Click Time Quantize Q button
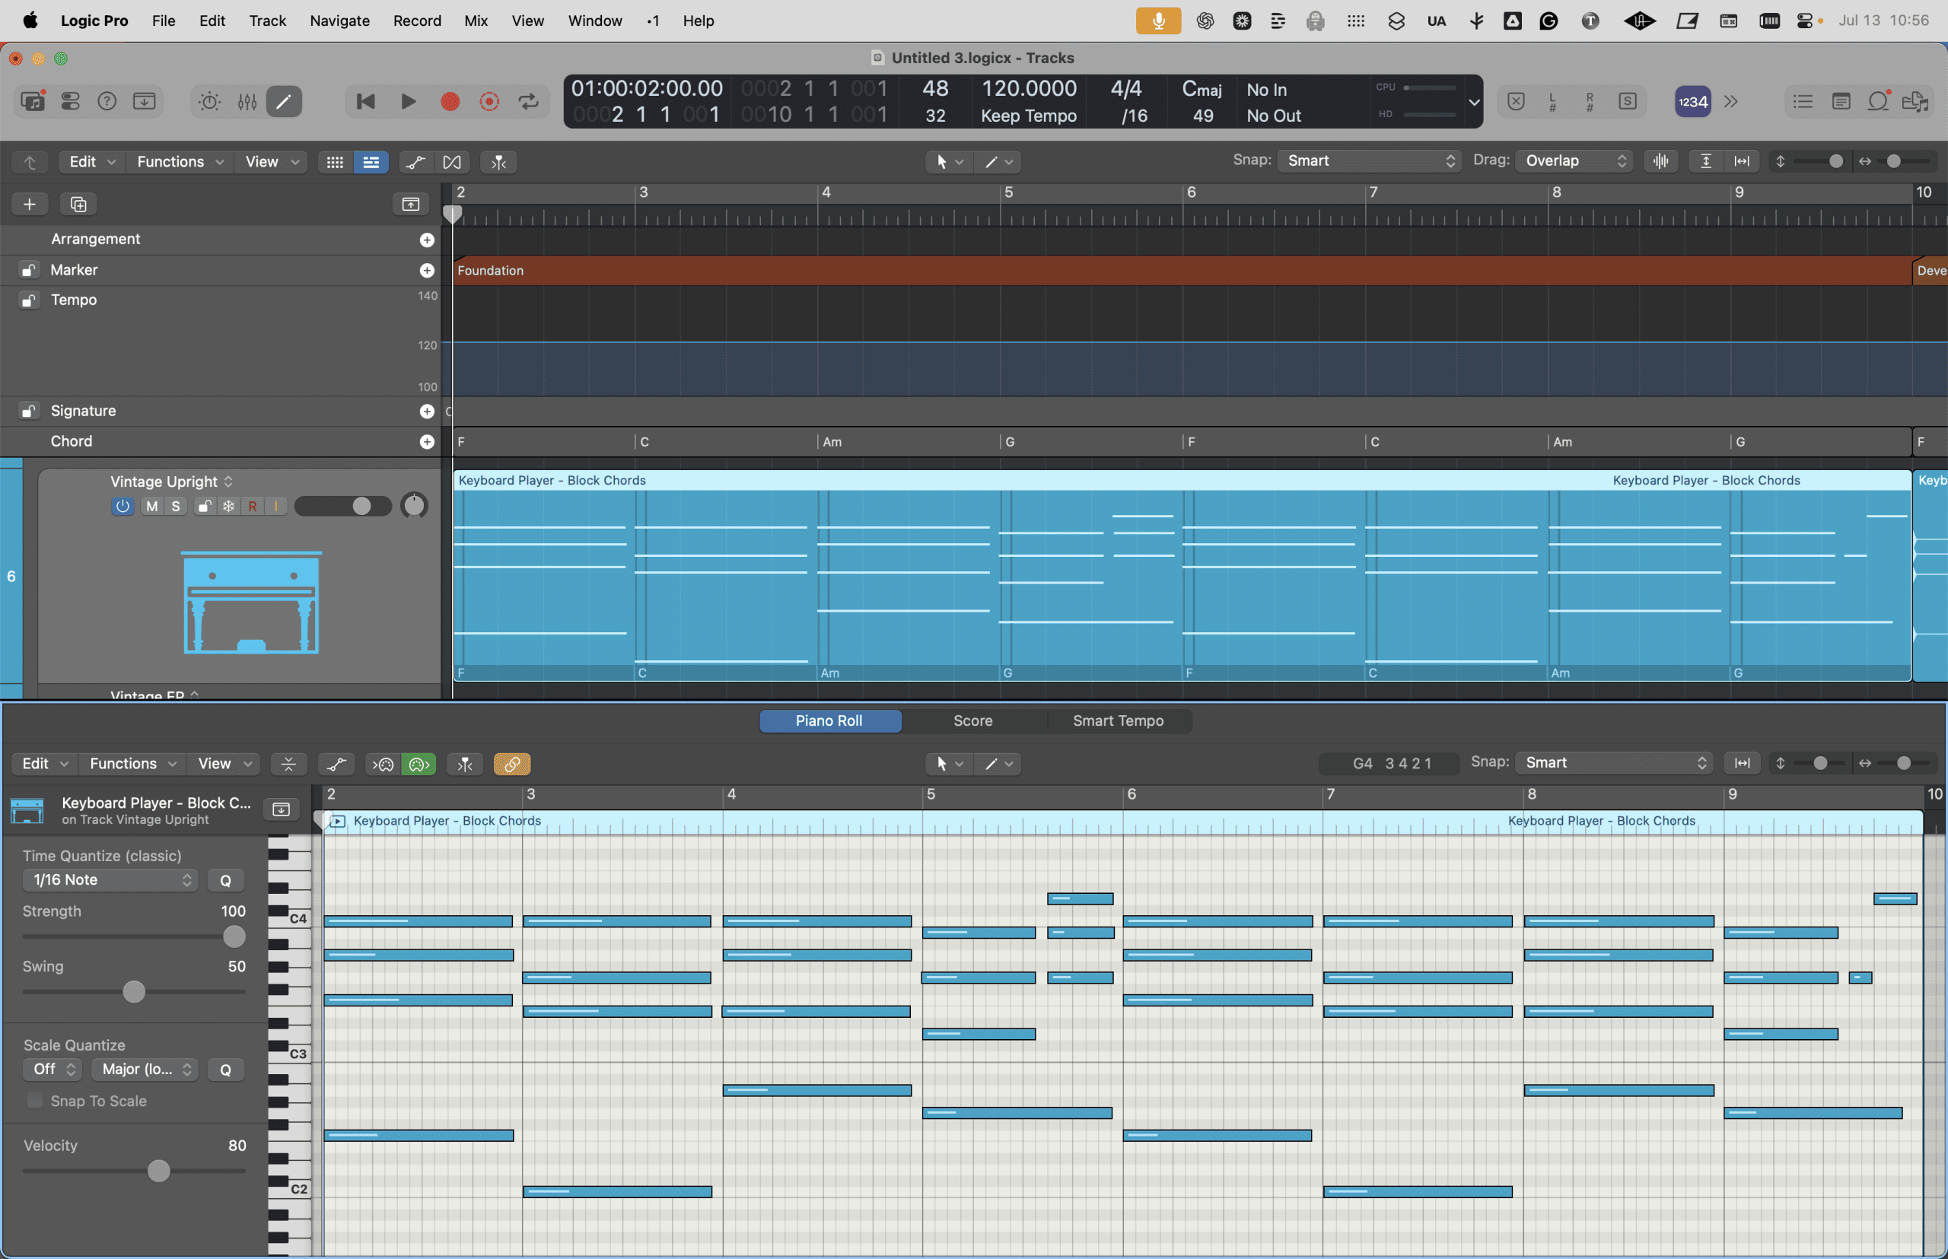1948x1259 pixels. [226, 880]
